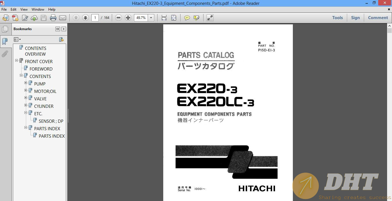Viewport: 392px width, 201px height.
Task: Select the CYLINDER bookmark label
Action: [x=44, y=106]
